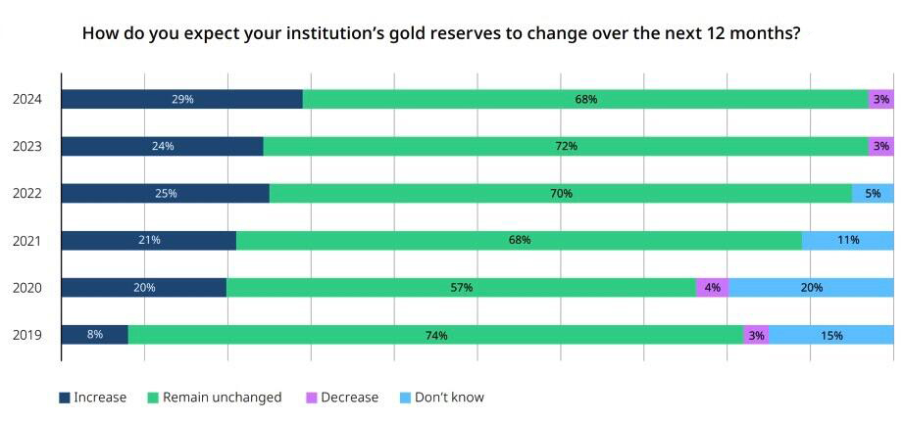The image size is (904, 423).
Task: Select the 2021 Don't know 11% segment
Action: pos(848,241)
